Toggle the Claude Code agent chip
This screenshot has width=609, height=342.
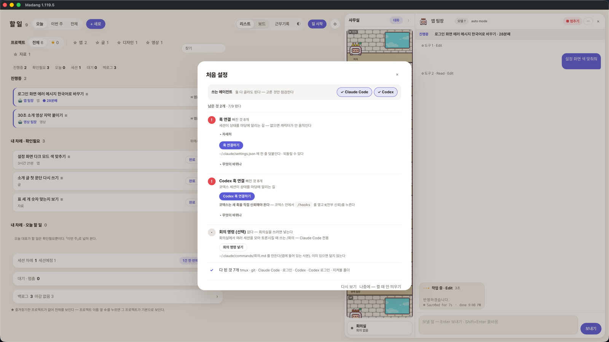[x=354, y=92]
